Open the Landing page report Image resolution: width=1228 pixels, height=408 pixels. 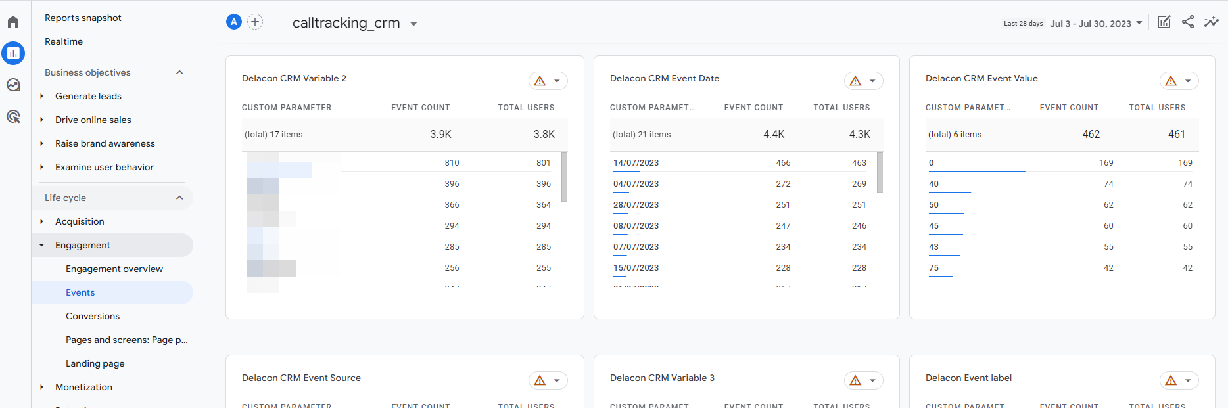coord(95,363)
